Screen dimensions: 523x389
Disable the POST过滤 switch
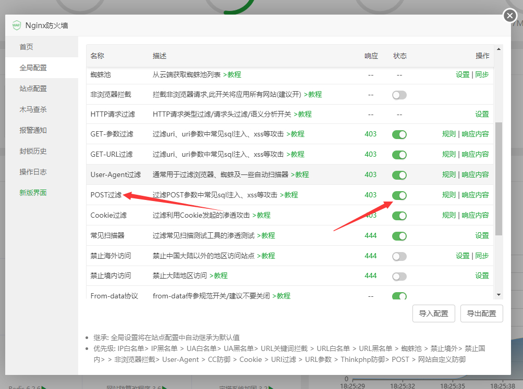pos(399,194)
